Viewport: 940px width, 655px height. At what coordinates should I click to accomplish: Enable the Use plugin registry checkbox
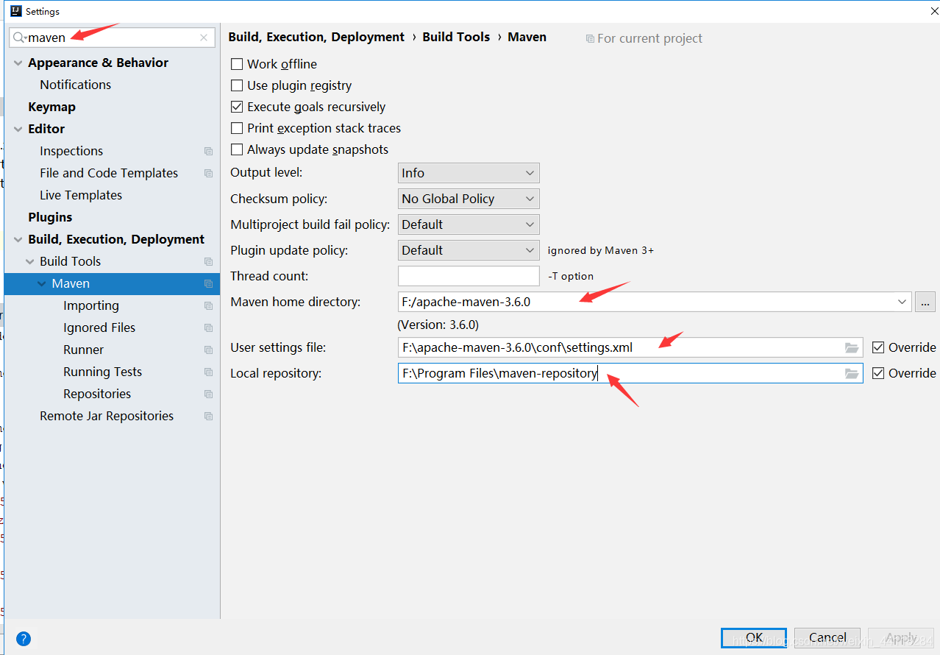237,85
